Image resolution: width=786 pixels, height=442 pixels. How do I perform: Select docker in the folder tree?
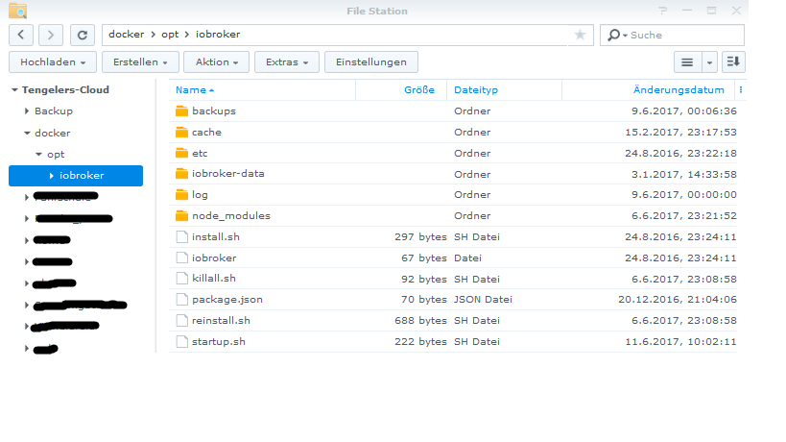click(x=53, y=133)
